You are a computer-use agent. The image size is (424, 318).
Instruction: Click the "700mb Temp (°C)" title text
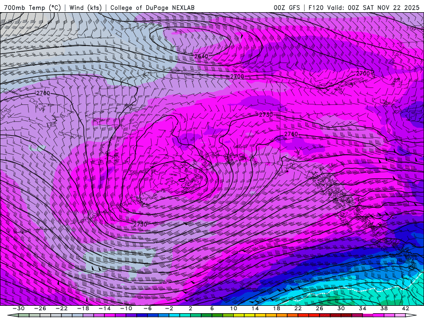[x=32, y=7]
